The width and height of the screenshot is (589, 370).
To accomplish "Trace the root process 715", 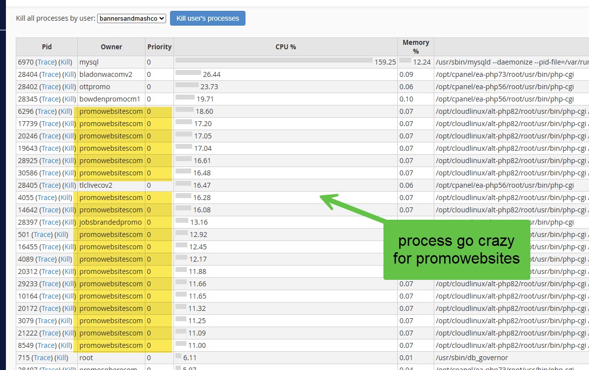I will [x=42, y=358].
